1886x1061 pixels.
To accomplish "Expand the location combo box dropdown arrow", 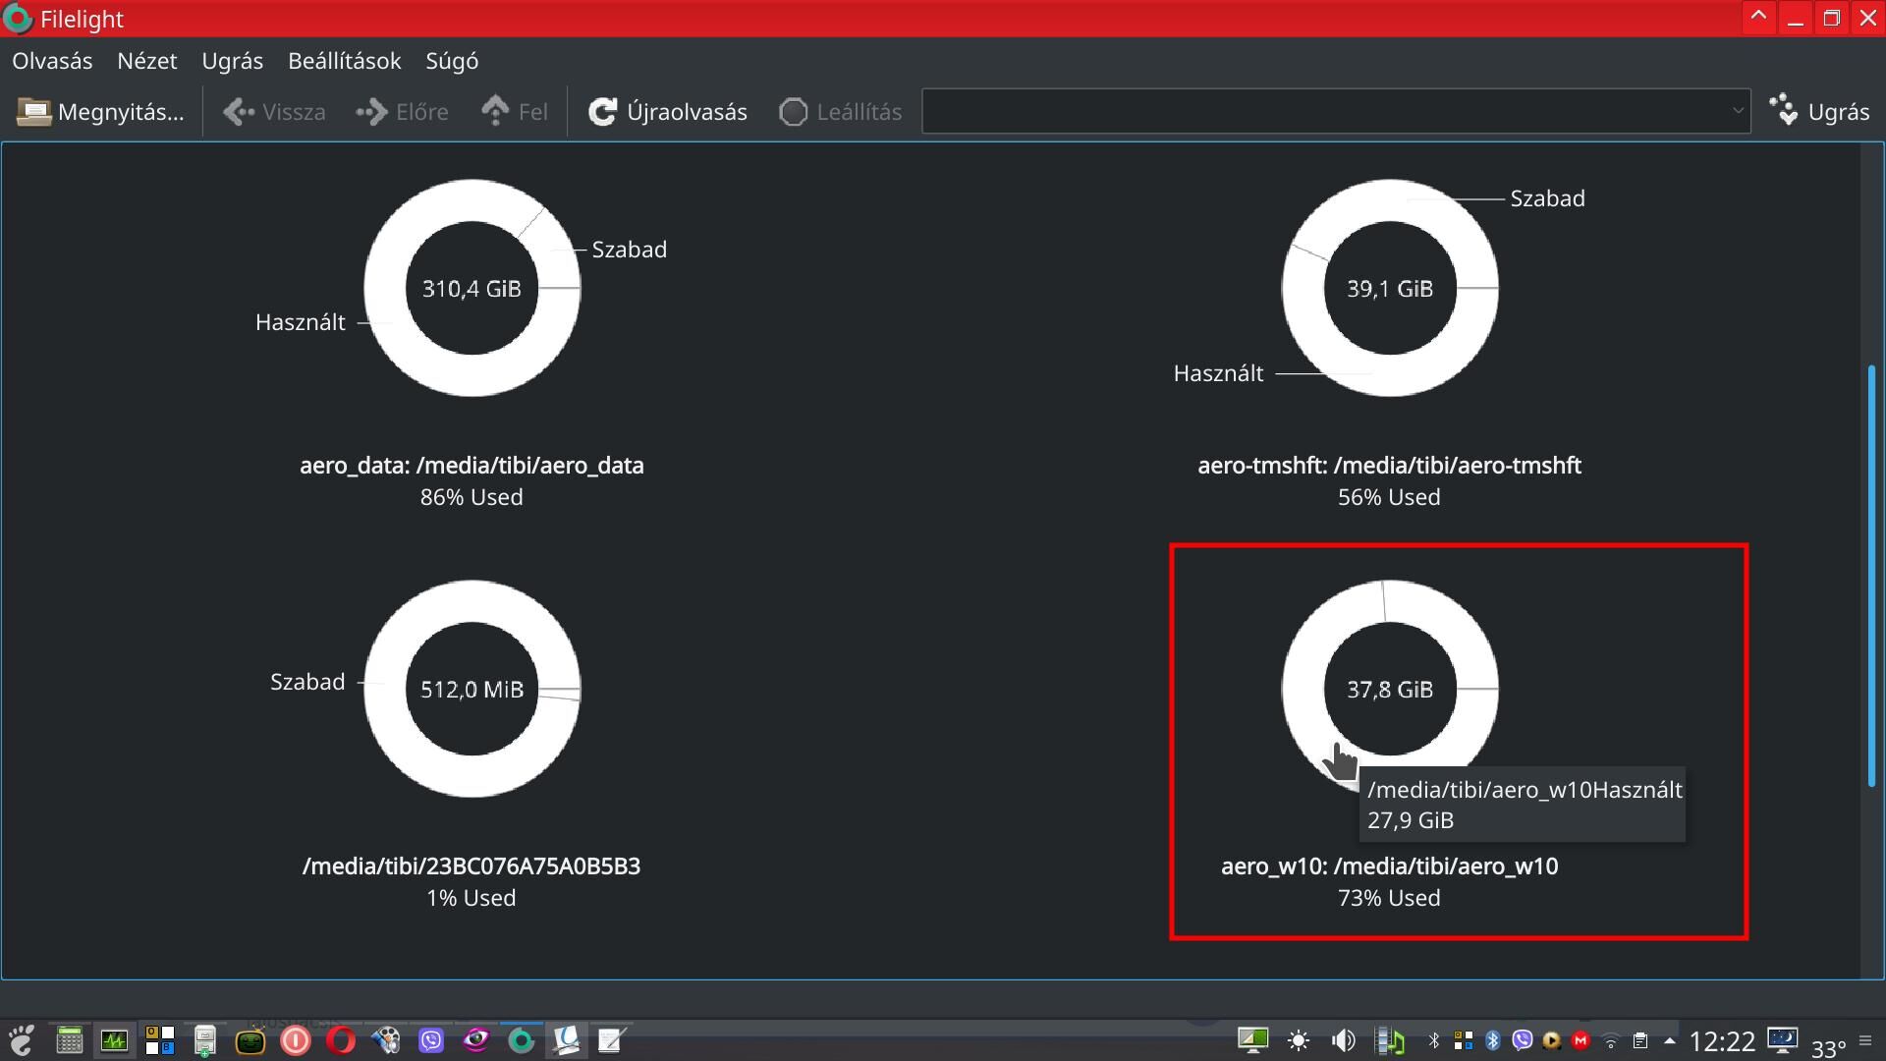I will point(1737,111).
